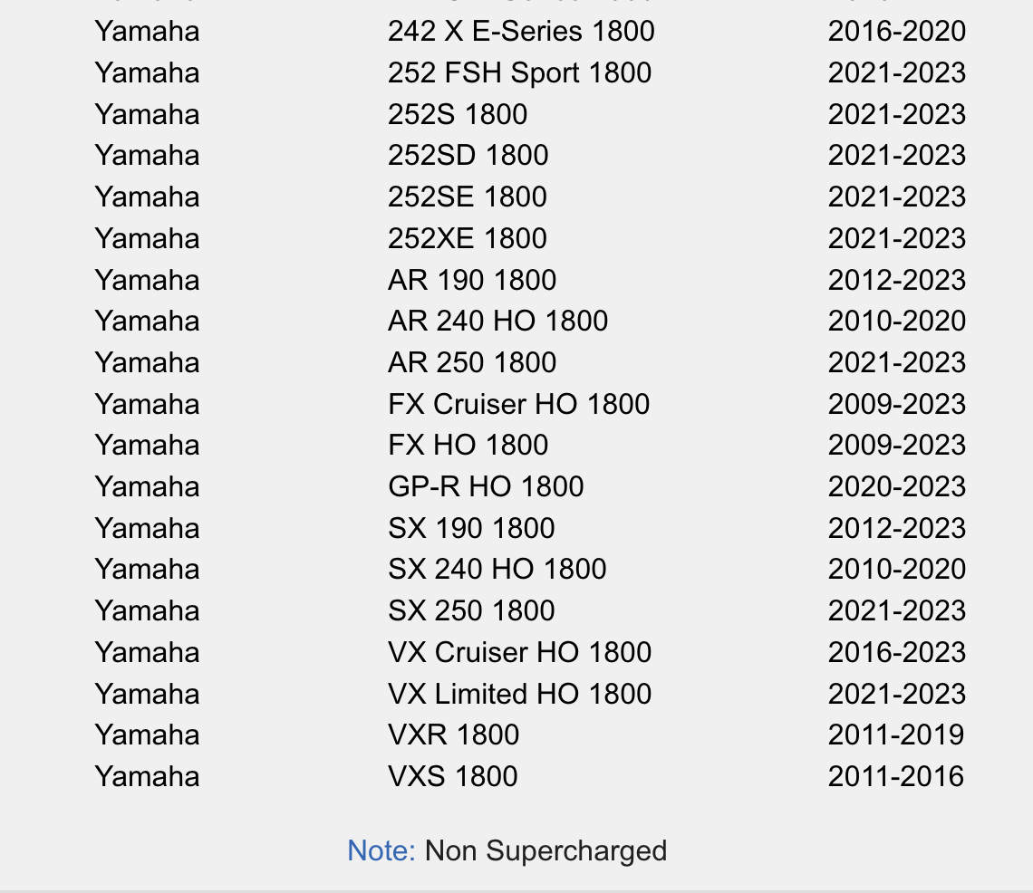This screenshot has width=1033, height=893.
Task: Click Yamaha in the 252S 1800 row
Action: (x=147, y=115)
